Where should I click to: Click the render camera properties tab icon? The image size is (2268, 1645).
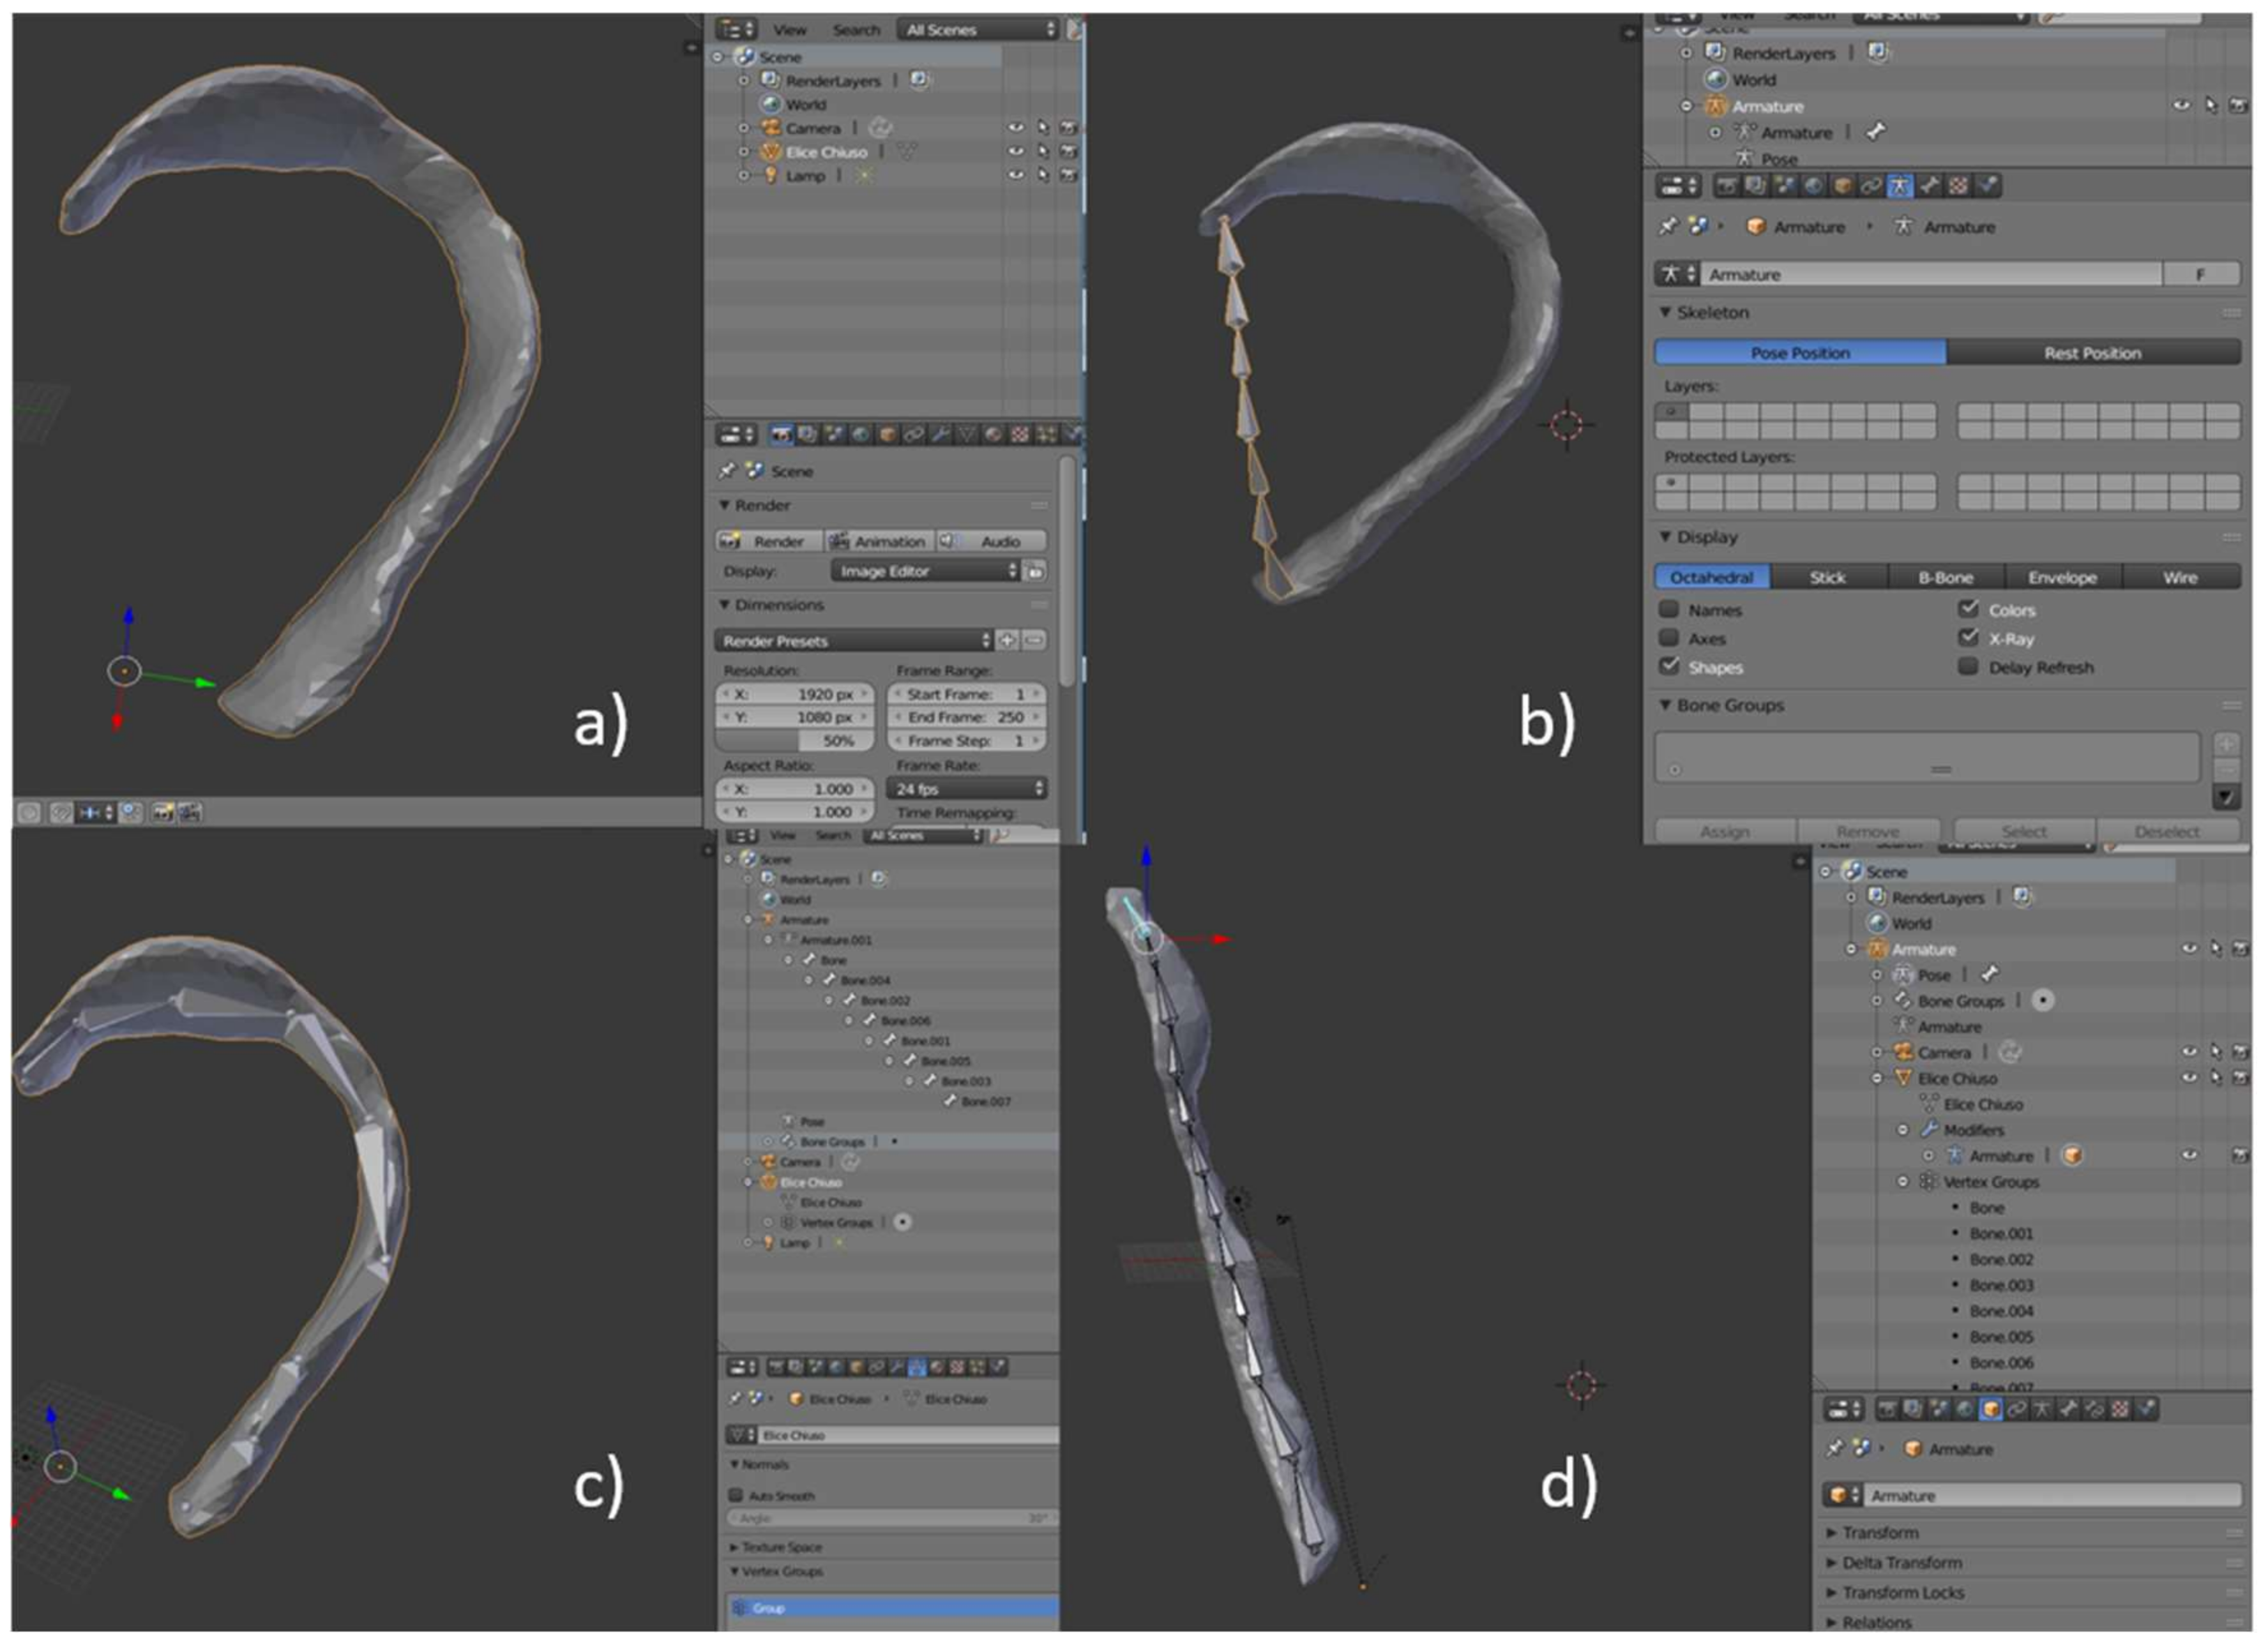coord(781,434)
